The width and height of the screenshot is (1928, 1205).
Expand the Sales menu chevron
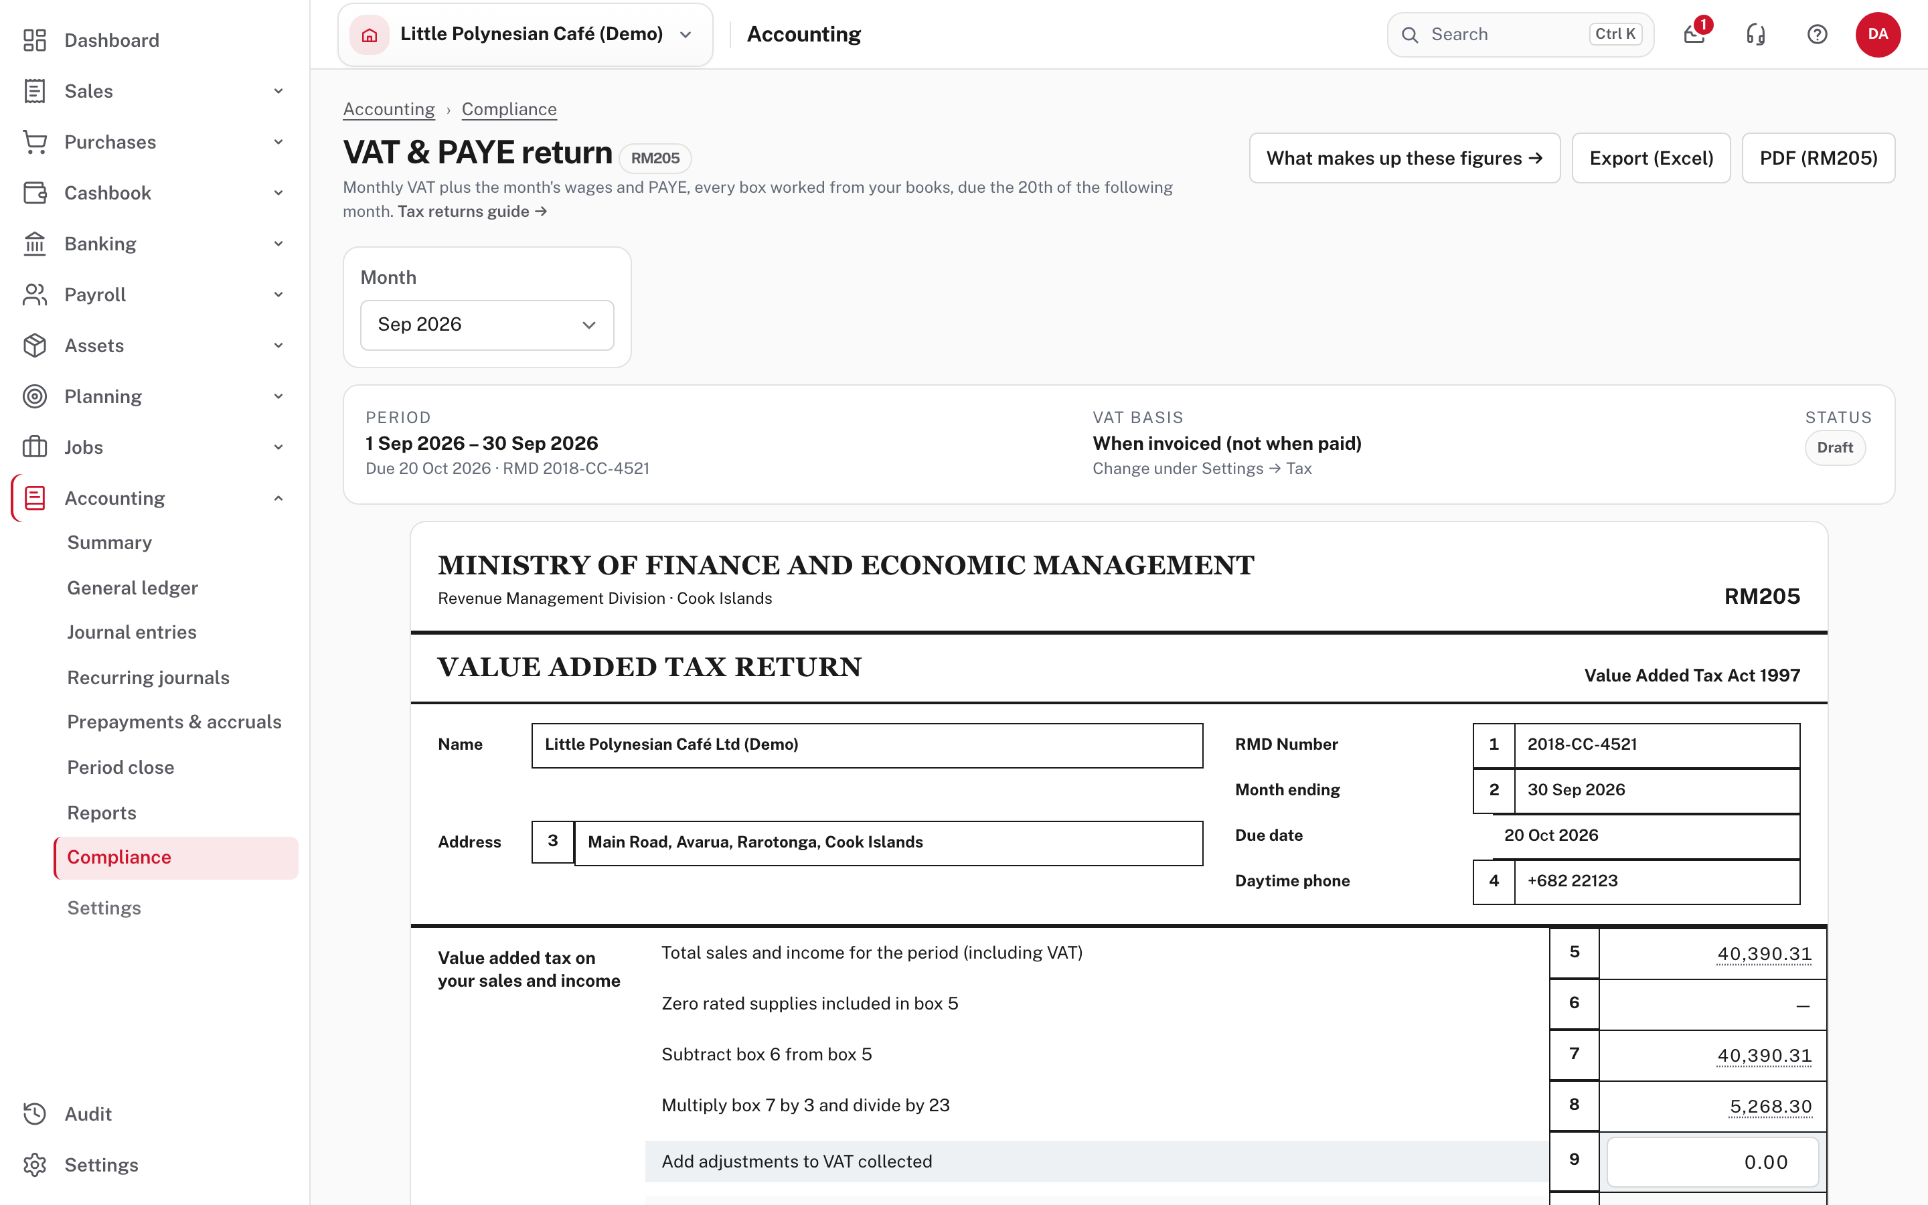click(x=279, y=91)
